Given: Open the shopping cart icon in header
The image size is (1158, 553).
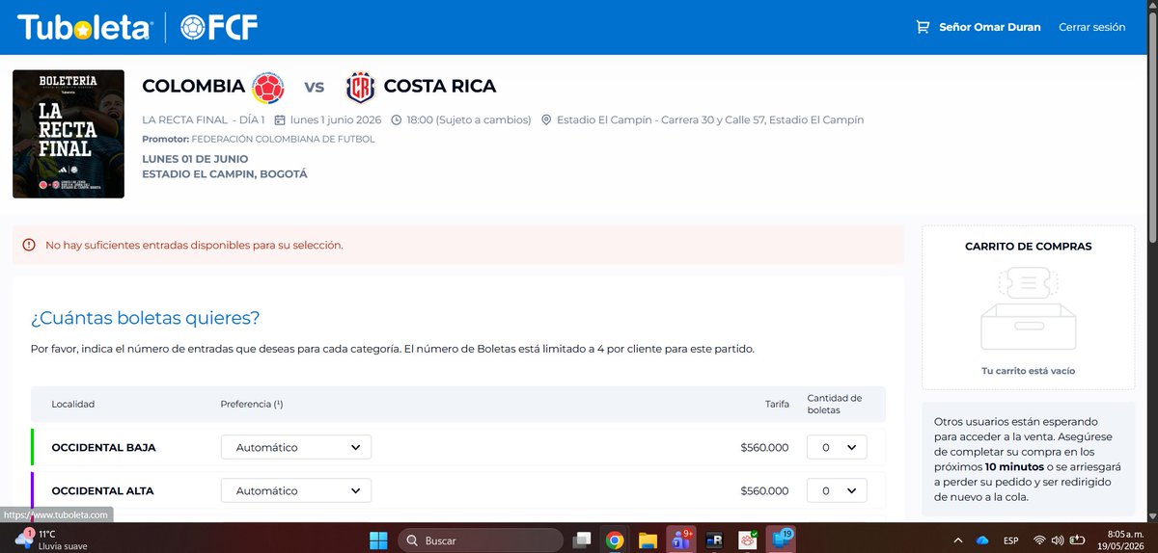Looking at the screenshot, I should [x=923, y=27].
